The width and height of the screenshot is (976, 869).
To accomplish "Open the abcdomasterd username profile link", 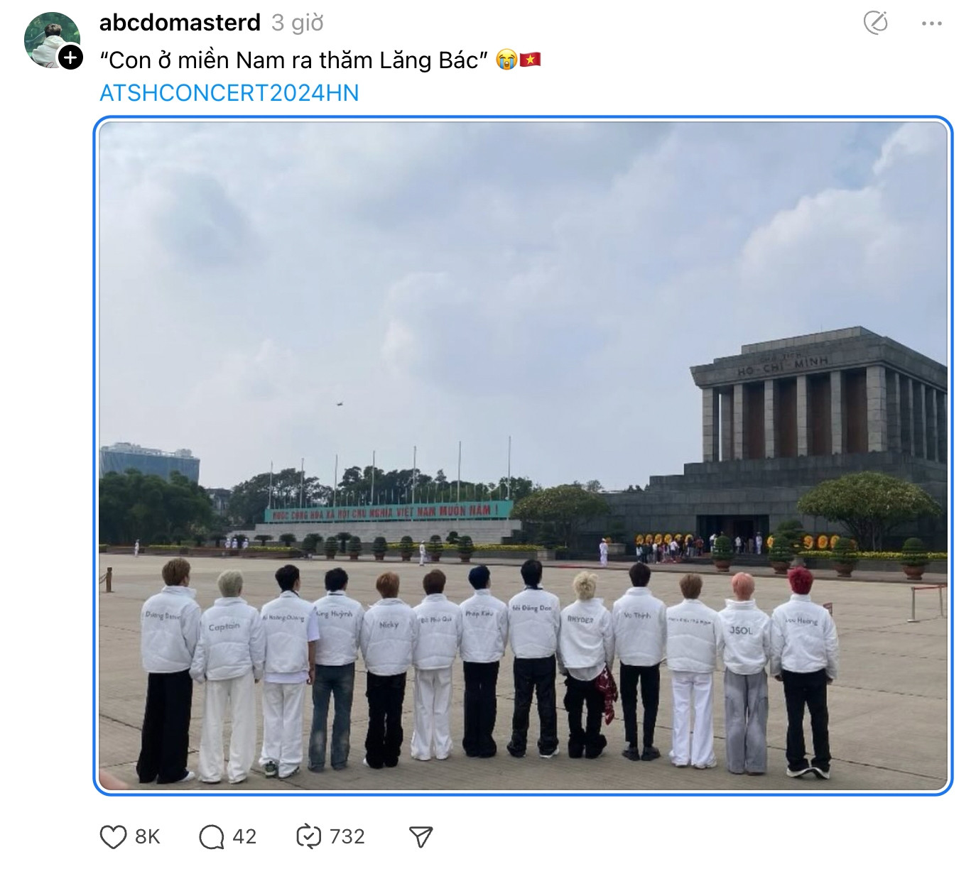I will [180, 23].
